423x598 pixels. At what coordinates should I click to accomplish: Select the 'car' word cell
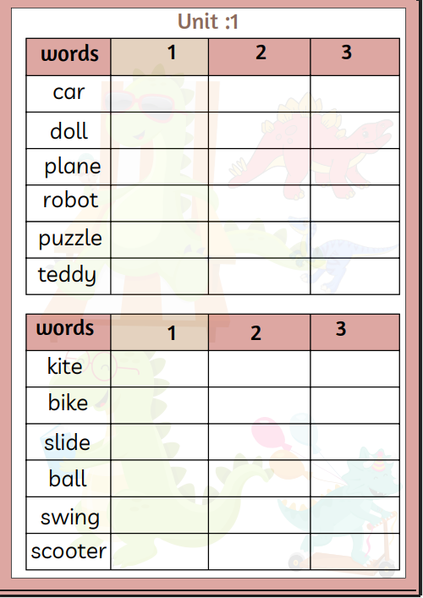point(69,94)
